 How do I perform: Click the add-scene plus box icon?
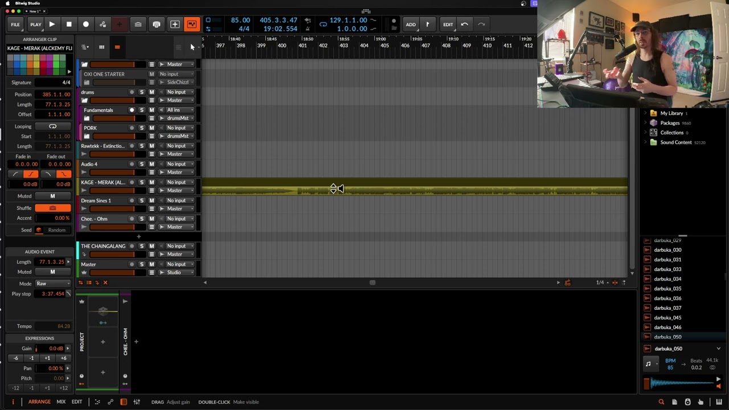(175, 24)
